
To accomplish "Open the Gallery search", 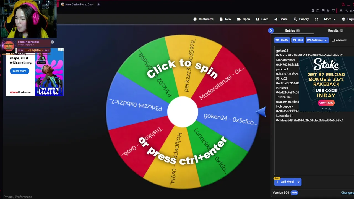I will point(301,19).
